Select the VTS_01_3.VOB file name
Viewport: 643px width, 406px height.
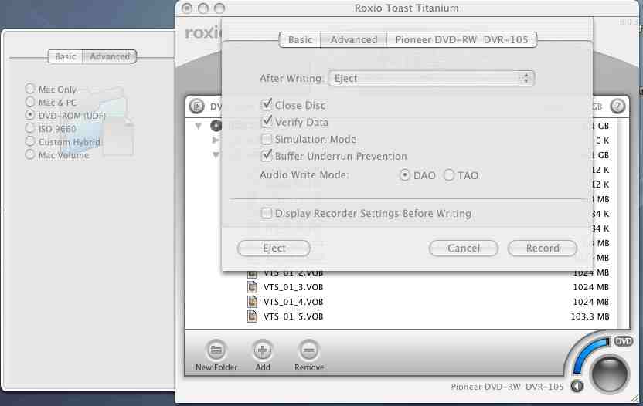(293, 287)
